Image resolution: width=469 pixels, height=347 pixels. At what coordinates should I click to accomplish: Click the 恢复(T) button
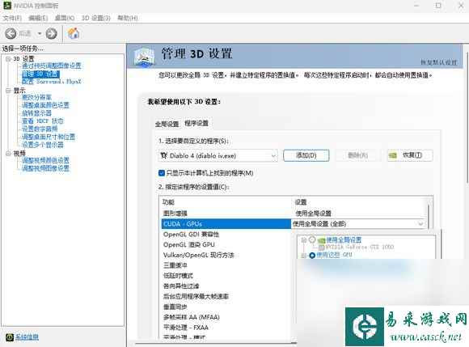pos(410,155)
